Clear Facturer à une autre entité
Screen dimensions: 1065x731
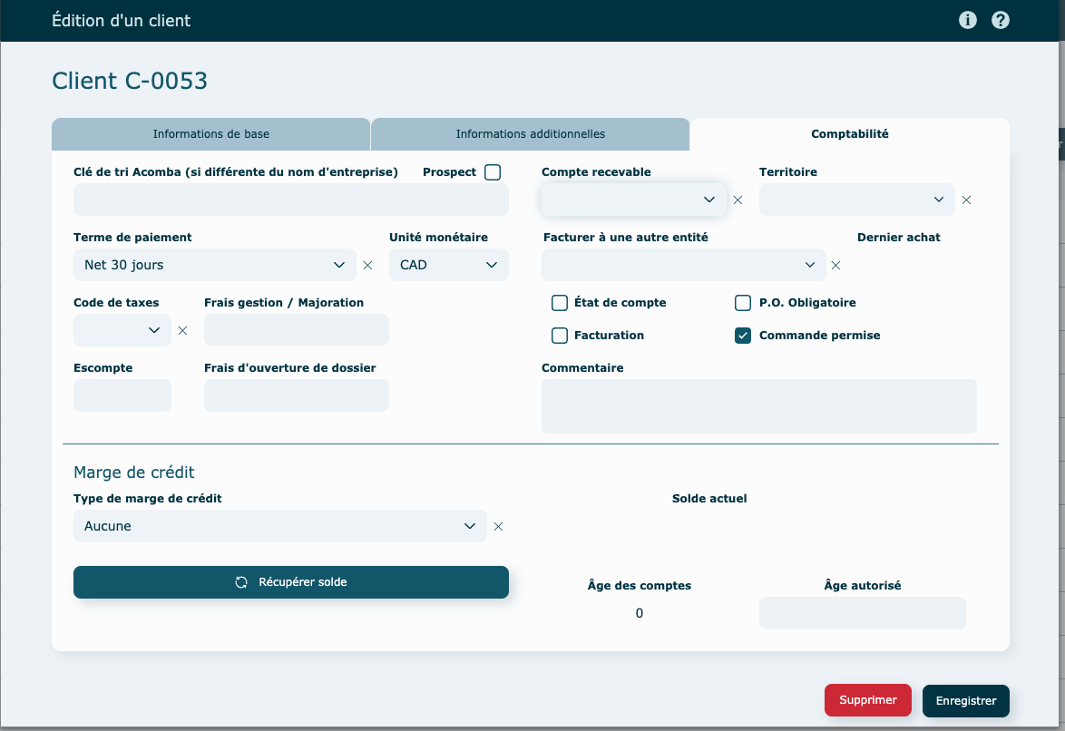point(835,266)
